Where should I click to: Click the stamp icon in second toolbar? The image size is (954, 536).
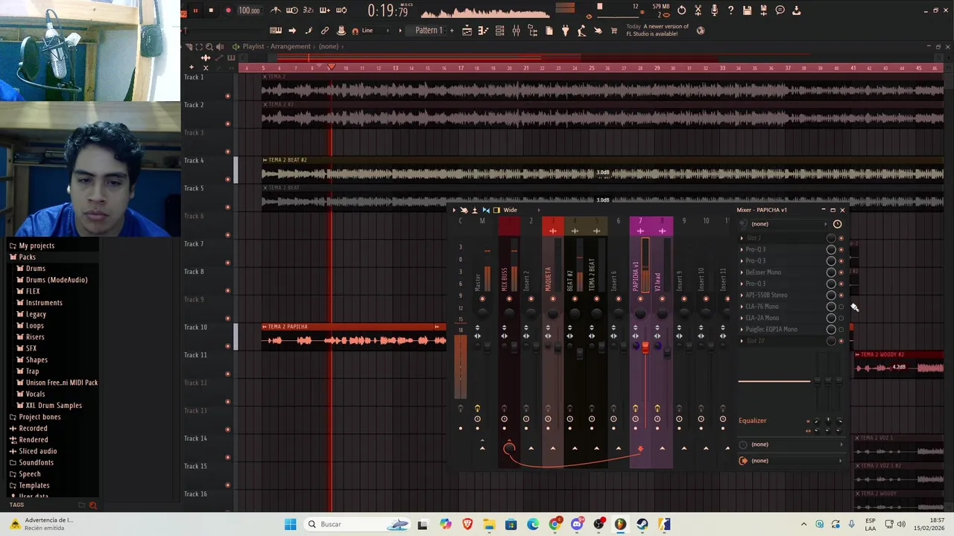click(x=341, y=31)
